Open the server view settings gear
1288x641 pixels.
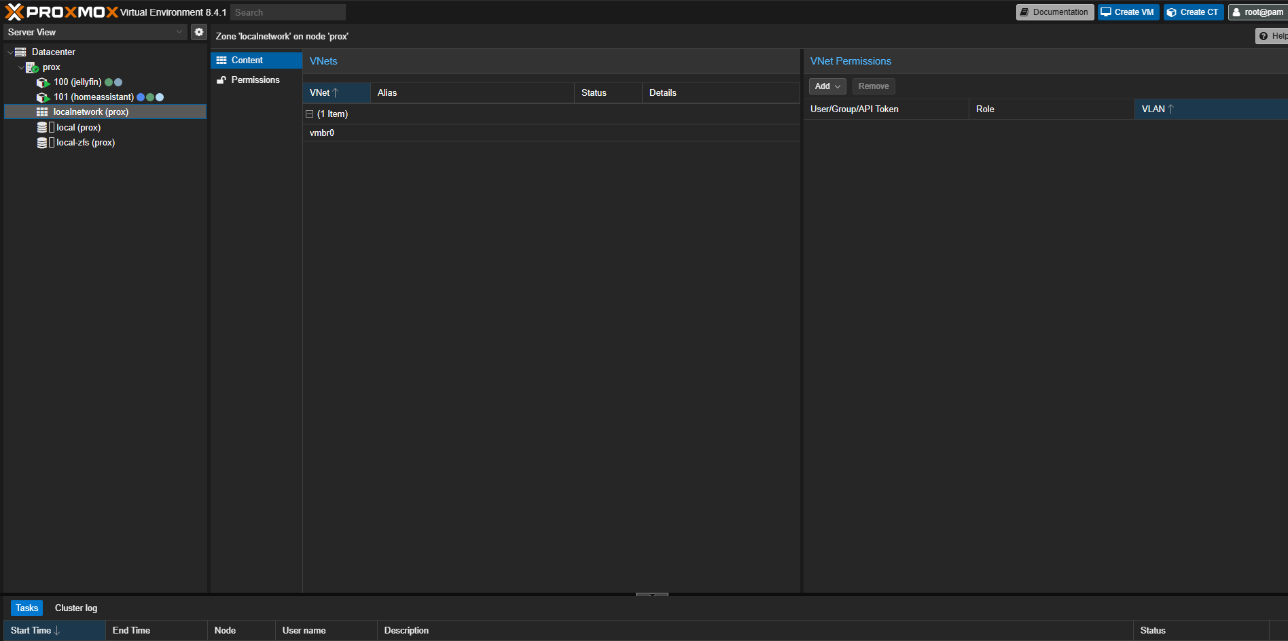(199, 32)
